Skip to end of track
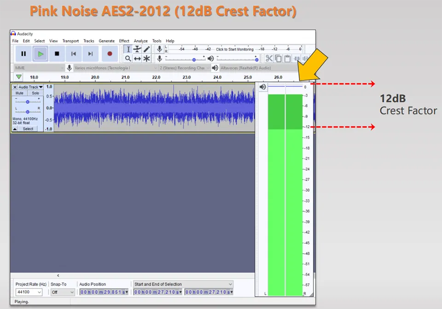This screenshot has width=442, height=309. 90,53
